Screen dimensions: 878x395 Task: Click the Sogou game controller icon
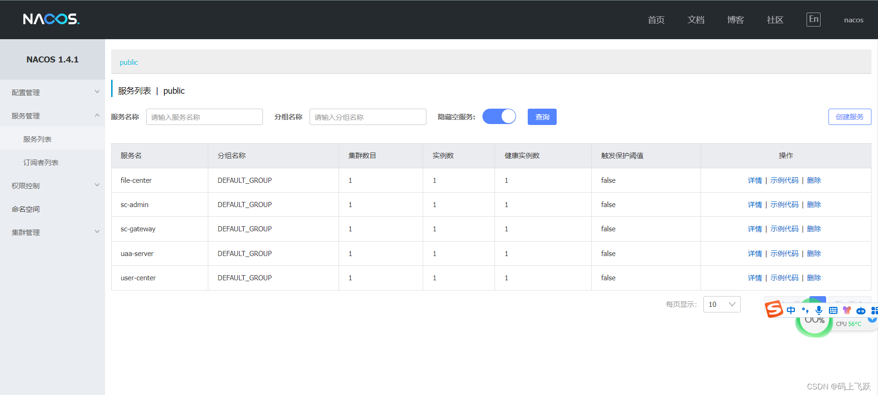pyautogui.click(x=861, y=311)
